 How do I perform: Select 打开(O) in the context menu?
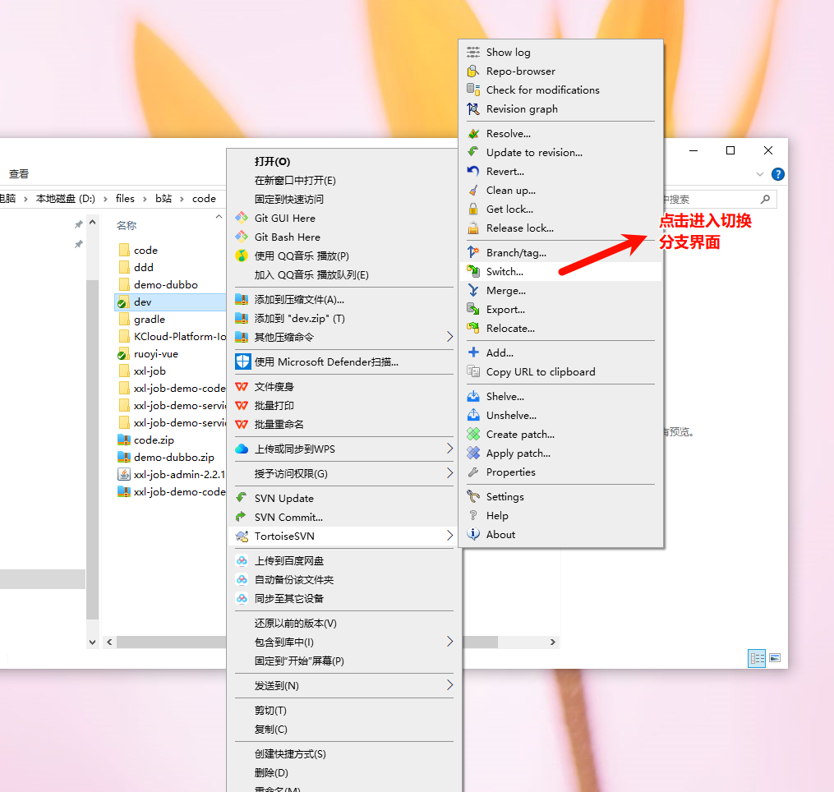pyautogui.click(x=344, y=162)
